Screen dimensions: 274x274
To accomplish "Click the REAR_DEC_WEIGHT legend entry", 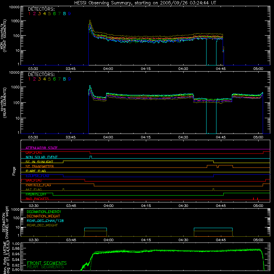I will click(42, 225).
